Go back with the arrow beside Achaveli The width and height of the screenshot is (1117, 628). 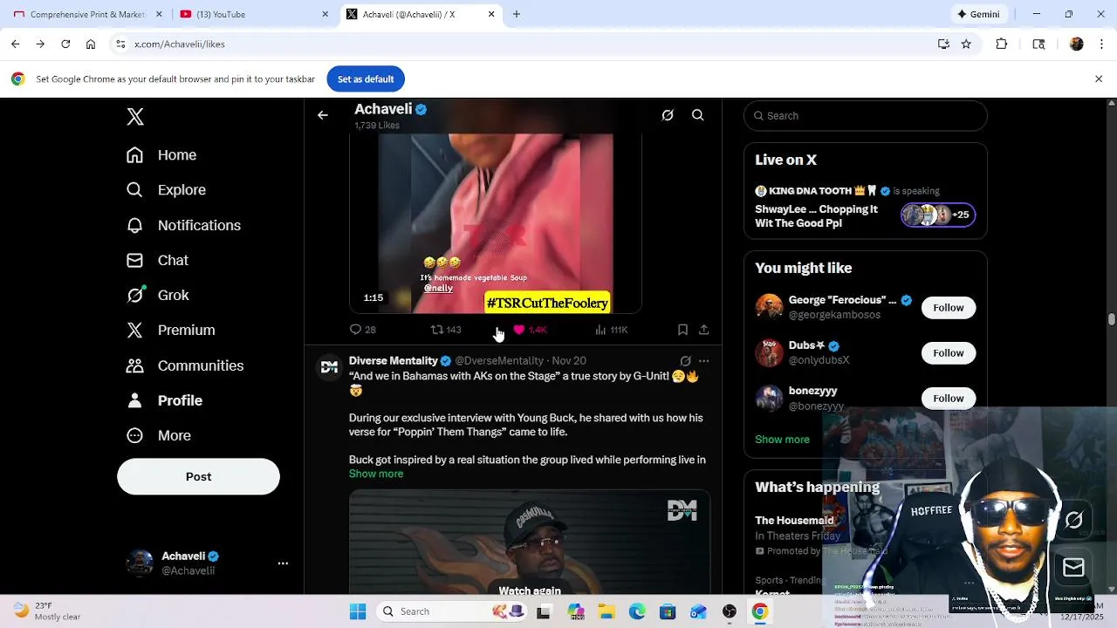click(x=323, y=115)
